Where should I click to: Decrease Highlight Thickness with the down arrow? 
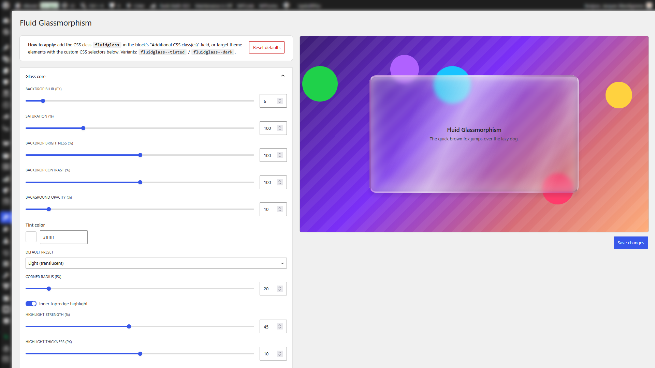click(x=280, y=355)
